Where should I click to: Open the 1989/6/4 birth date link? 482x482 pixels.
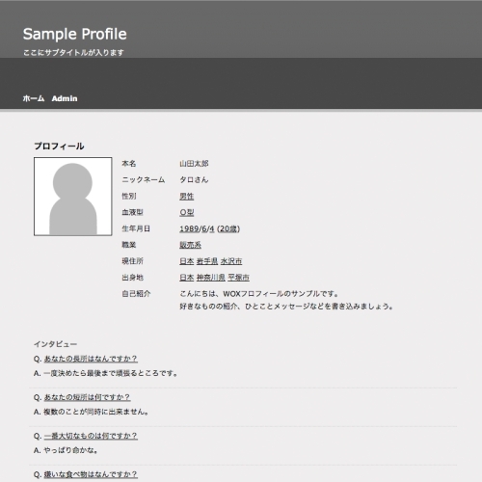tap(197, 228)
